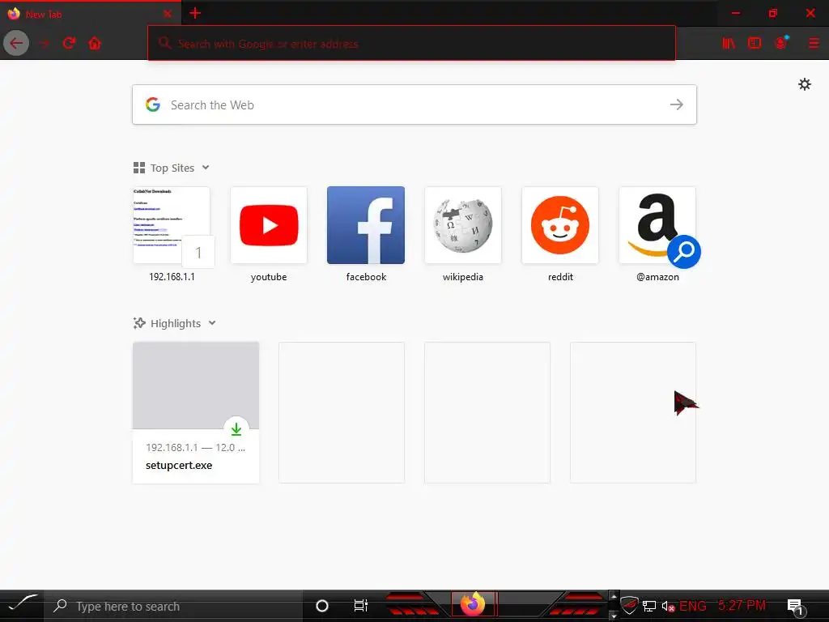
Task: Go back using the back arrow button
Action: pos(16,44)
